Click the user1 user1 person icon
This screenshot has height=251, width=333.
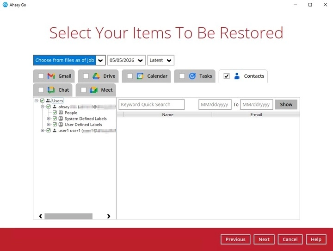pyautogui.click(x=55, y=131)
